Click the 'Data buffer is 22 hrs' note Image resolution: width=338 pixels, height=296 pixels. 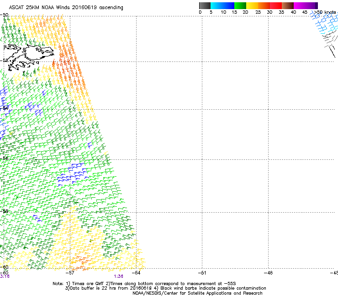(x=166, y=288)
